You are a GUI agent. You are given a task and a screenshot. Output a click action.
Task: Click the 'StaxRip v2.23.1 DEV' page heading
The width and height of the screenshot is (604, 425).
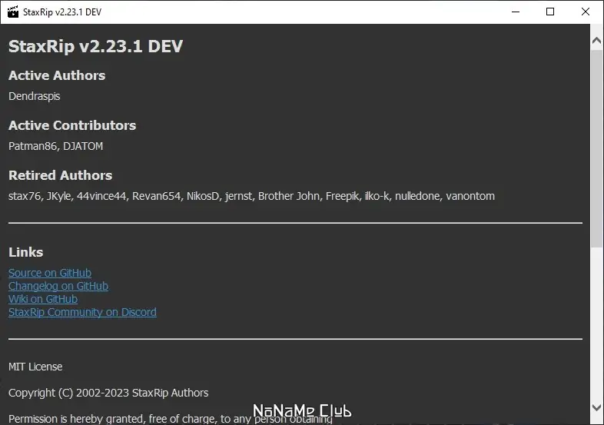95,46
